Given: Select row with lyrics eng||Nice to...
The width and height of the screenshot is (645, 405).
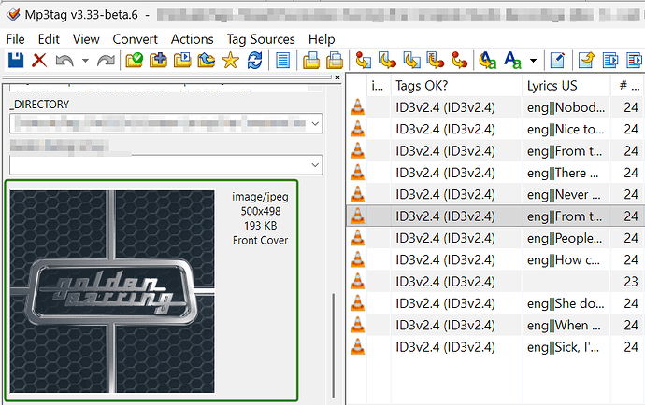Looking at the screenshot, I should (495, 130).
